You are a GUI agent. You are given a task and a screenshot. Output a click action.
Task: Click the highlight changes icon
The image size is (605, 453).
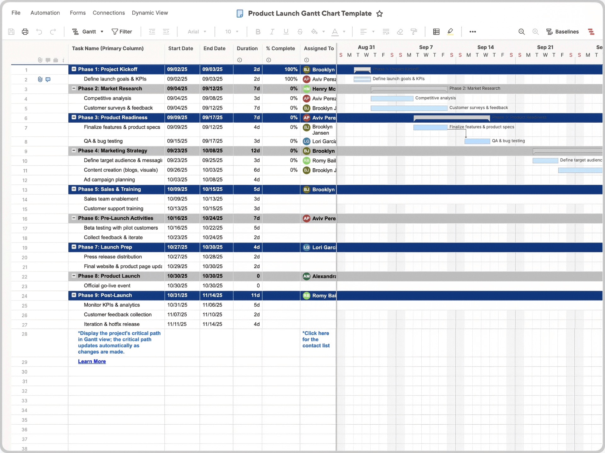[451, 31]
